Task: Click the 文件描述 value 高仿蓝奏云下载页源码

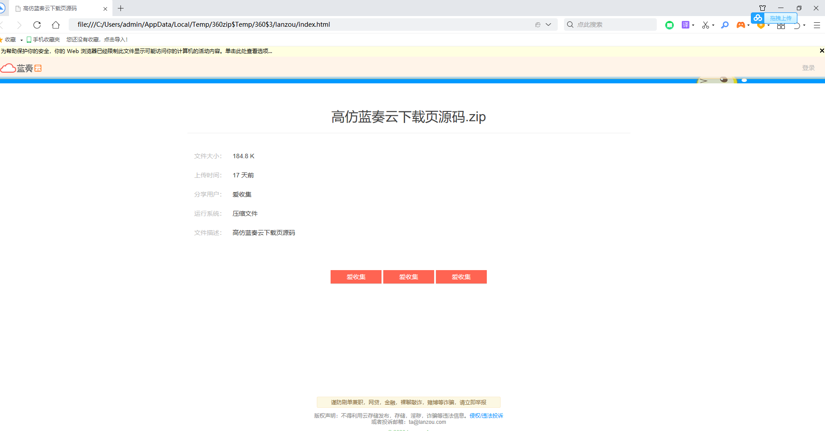Action: (264, 233)
